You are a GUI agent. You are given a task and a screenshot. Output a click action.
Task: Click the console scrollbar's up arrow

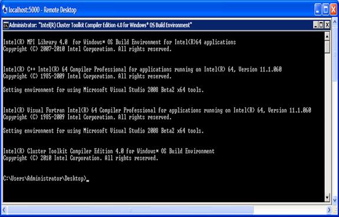[327, 36]
